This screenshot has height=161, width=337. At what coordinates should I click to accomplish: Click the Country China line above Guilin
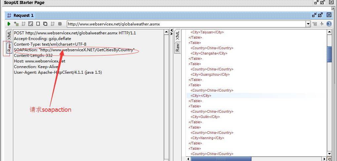(212, 111)
